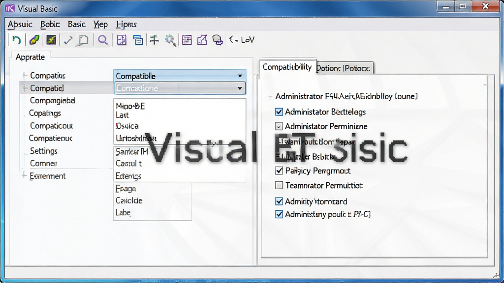Screen dimensions: 504x283
Task: Click the purple framed diagram toolbar icon
Action: coord(122,40)
